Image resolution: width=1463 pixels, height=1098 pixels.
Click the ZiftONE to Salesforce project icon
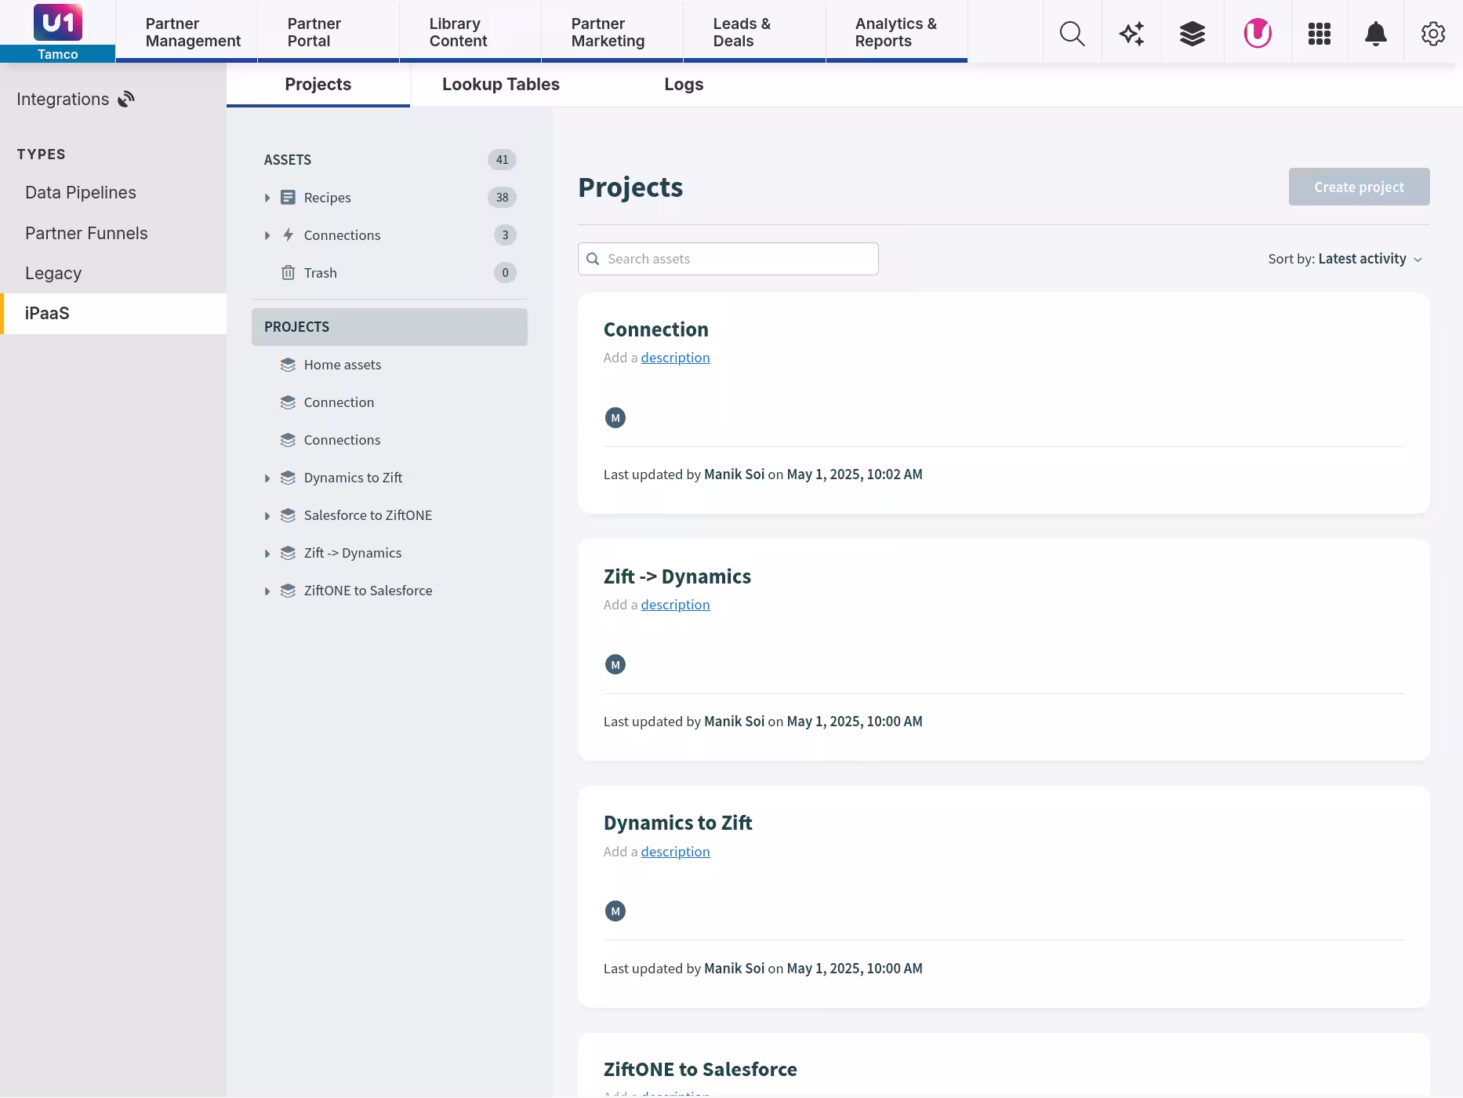(288, 591)
